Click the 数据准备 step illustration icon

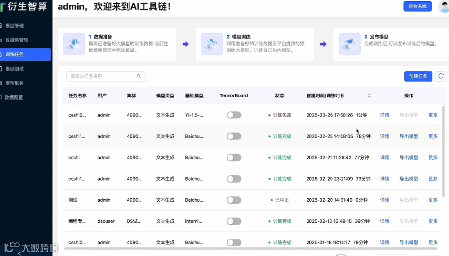(x=74, y=44)
